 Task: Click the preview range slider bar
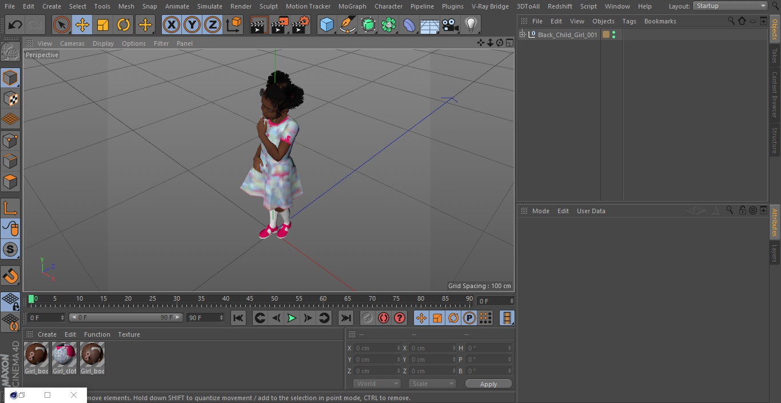[x=126, y=317]
